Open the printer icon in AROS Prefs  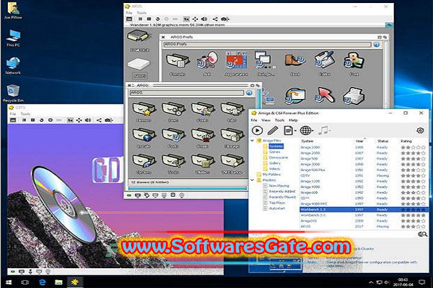pos(354,96)
